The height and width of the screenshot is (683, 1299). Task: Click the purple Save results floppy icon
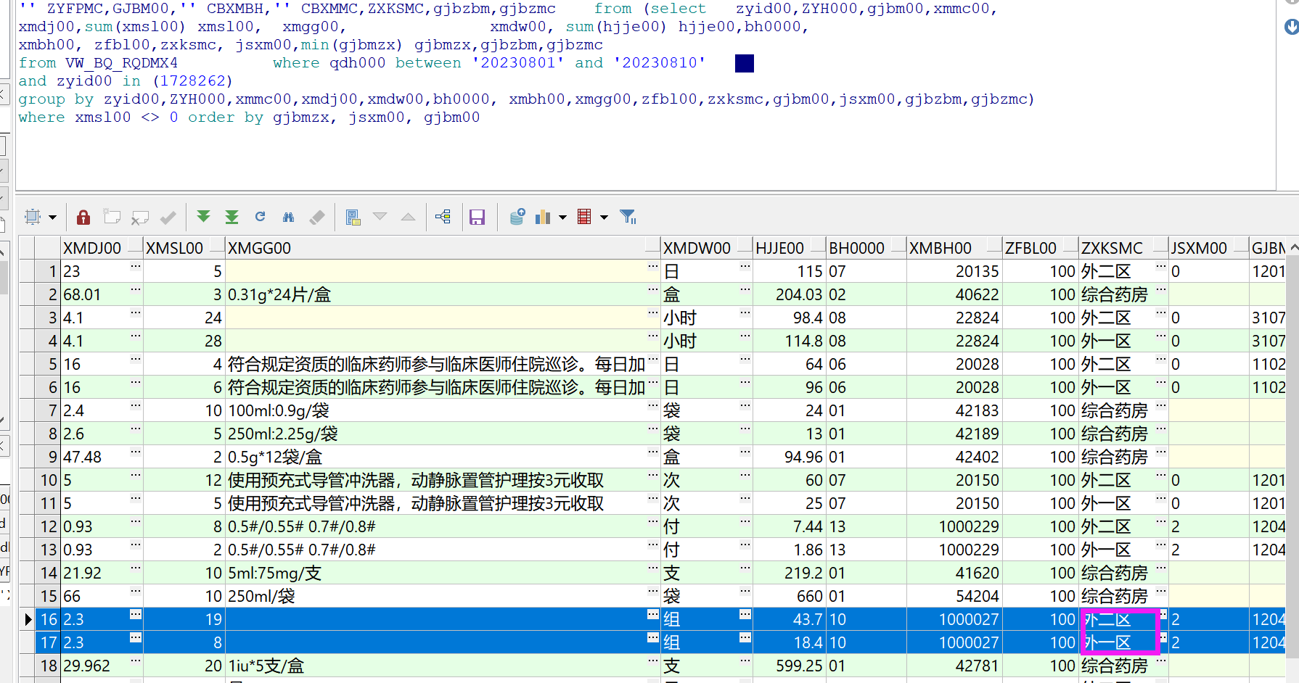click(x=477, y=217)
